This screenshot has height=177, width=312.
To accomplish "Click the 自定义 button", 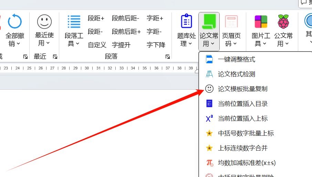I will pyautogui.click(x=97, y=45).
